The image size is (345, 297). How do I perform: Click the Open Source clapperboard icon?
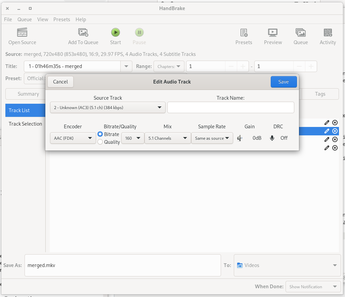click(22, 33)
